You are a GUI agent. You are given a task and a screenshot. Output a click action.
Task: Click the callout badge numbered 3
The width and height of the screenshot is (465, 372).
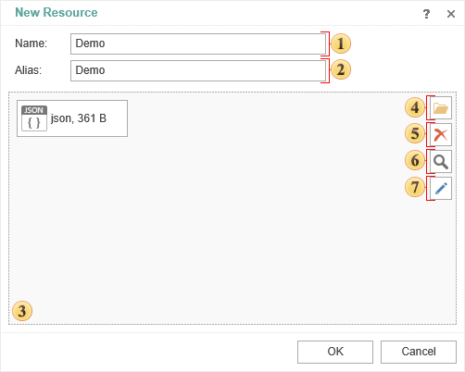(22, 311)
